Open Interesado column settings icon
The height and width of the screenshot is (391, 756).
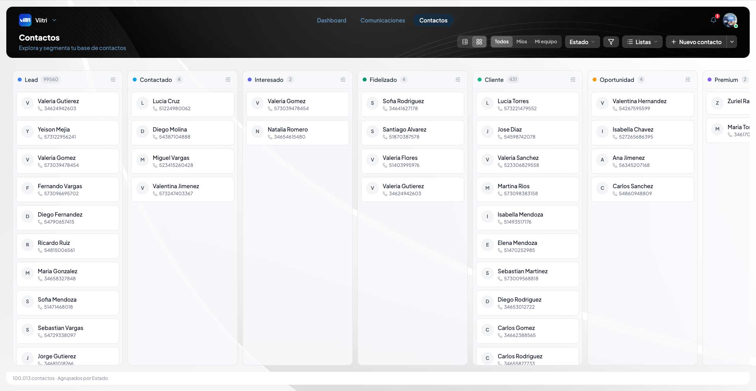pyautogui.click(x=343, y=80)
